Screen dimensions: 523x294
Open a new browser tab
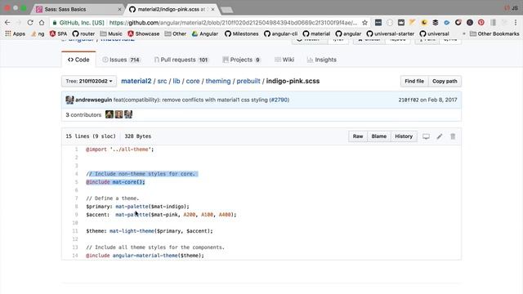227,10
